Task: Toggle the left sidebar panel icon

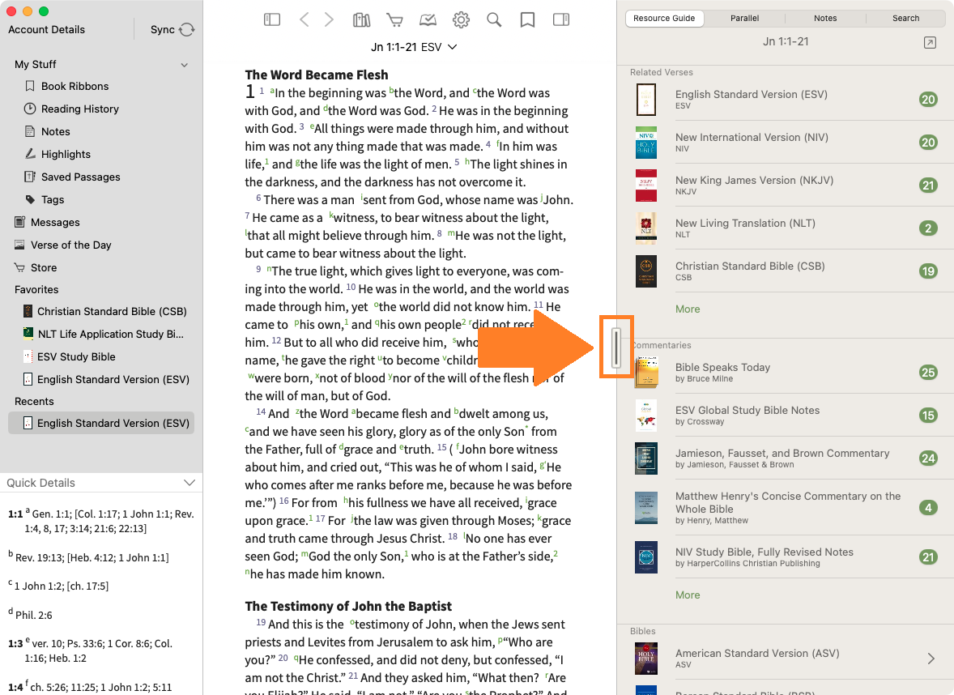Action: [272, 19]
